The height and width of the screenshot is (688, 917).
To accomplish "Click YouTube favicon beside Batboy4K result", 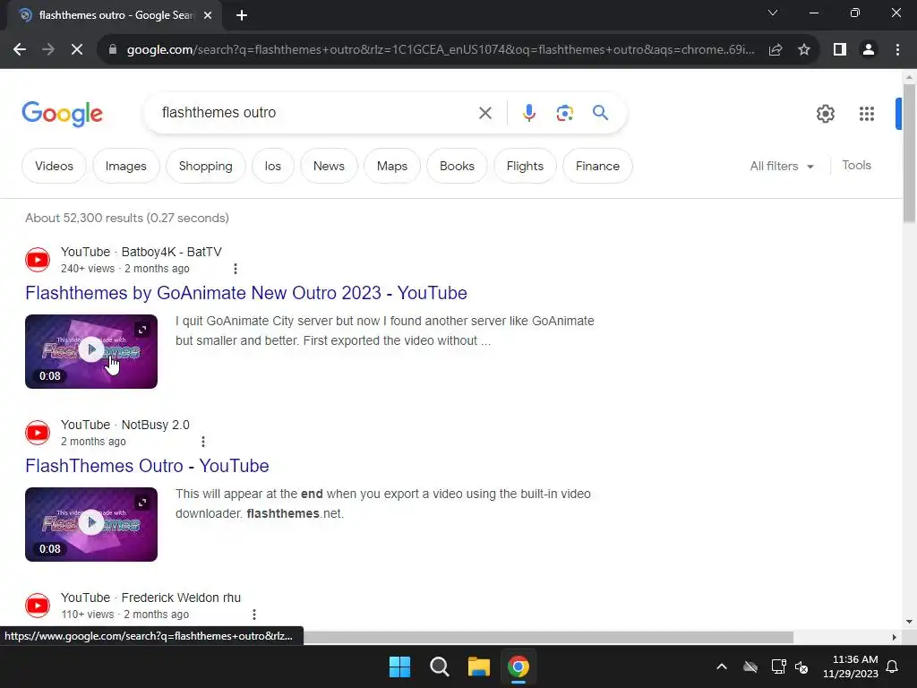I will [x=38, y=260].
